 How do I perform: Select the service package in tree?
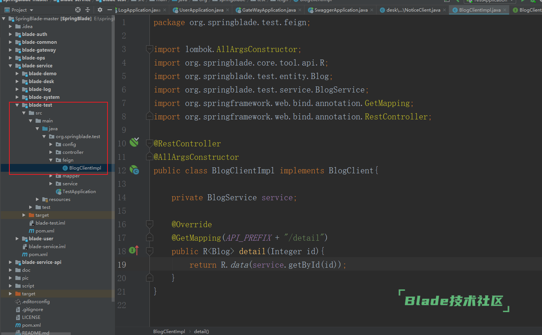click(x=70, y=184)
